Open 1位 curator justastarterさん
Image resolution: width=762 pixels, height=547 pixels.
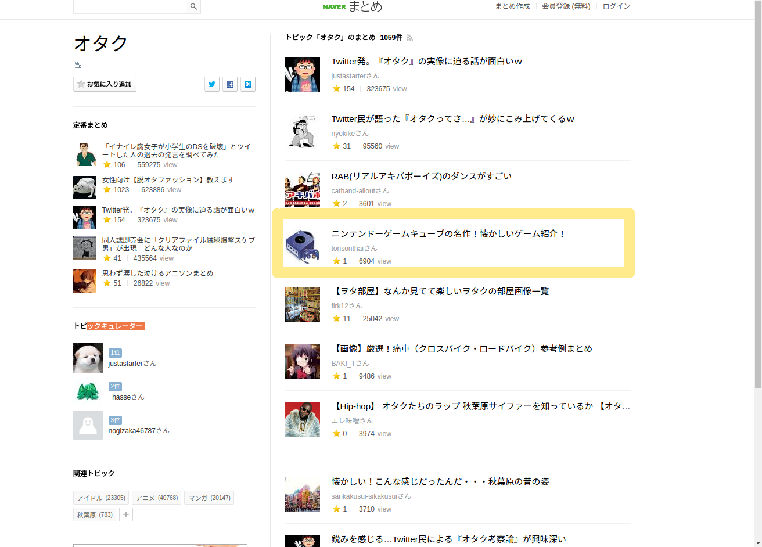click(x=132, y=364)
